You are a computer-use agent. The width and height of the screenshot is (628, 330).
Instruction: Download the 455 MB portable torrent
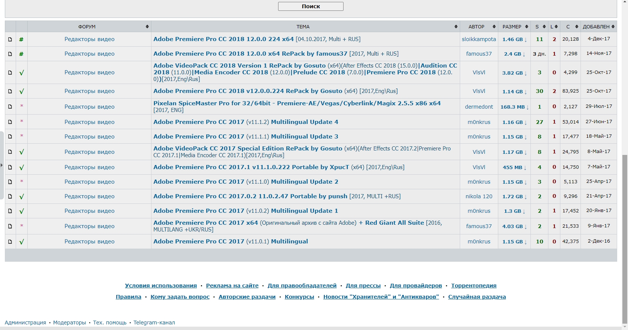point(514,167)
